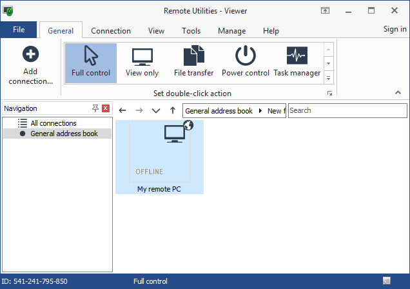Choose File transfer action
This screenshot has width=410, height=289.
click(x=193, y=63)
